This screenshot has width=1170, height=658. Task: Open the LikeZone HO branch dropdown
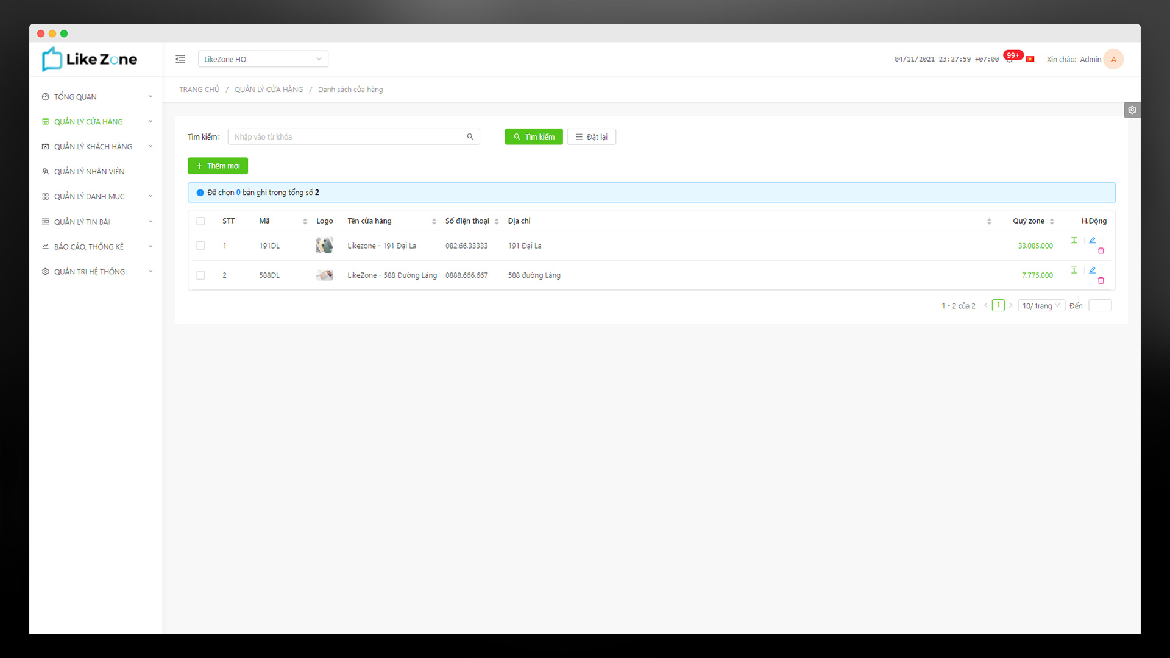pos(263,58)
